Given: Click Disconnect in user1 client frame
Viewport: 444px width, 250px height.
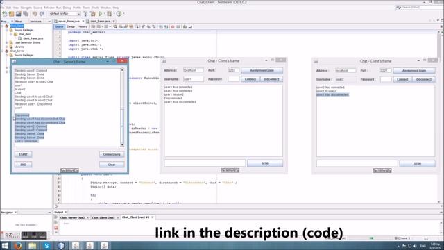Looking at the screenshot, I should coord(271,79).
